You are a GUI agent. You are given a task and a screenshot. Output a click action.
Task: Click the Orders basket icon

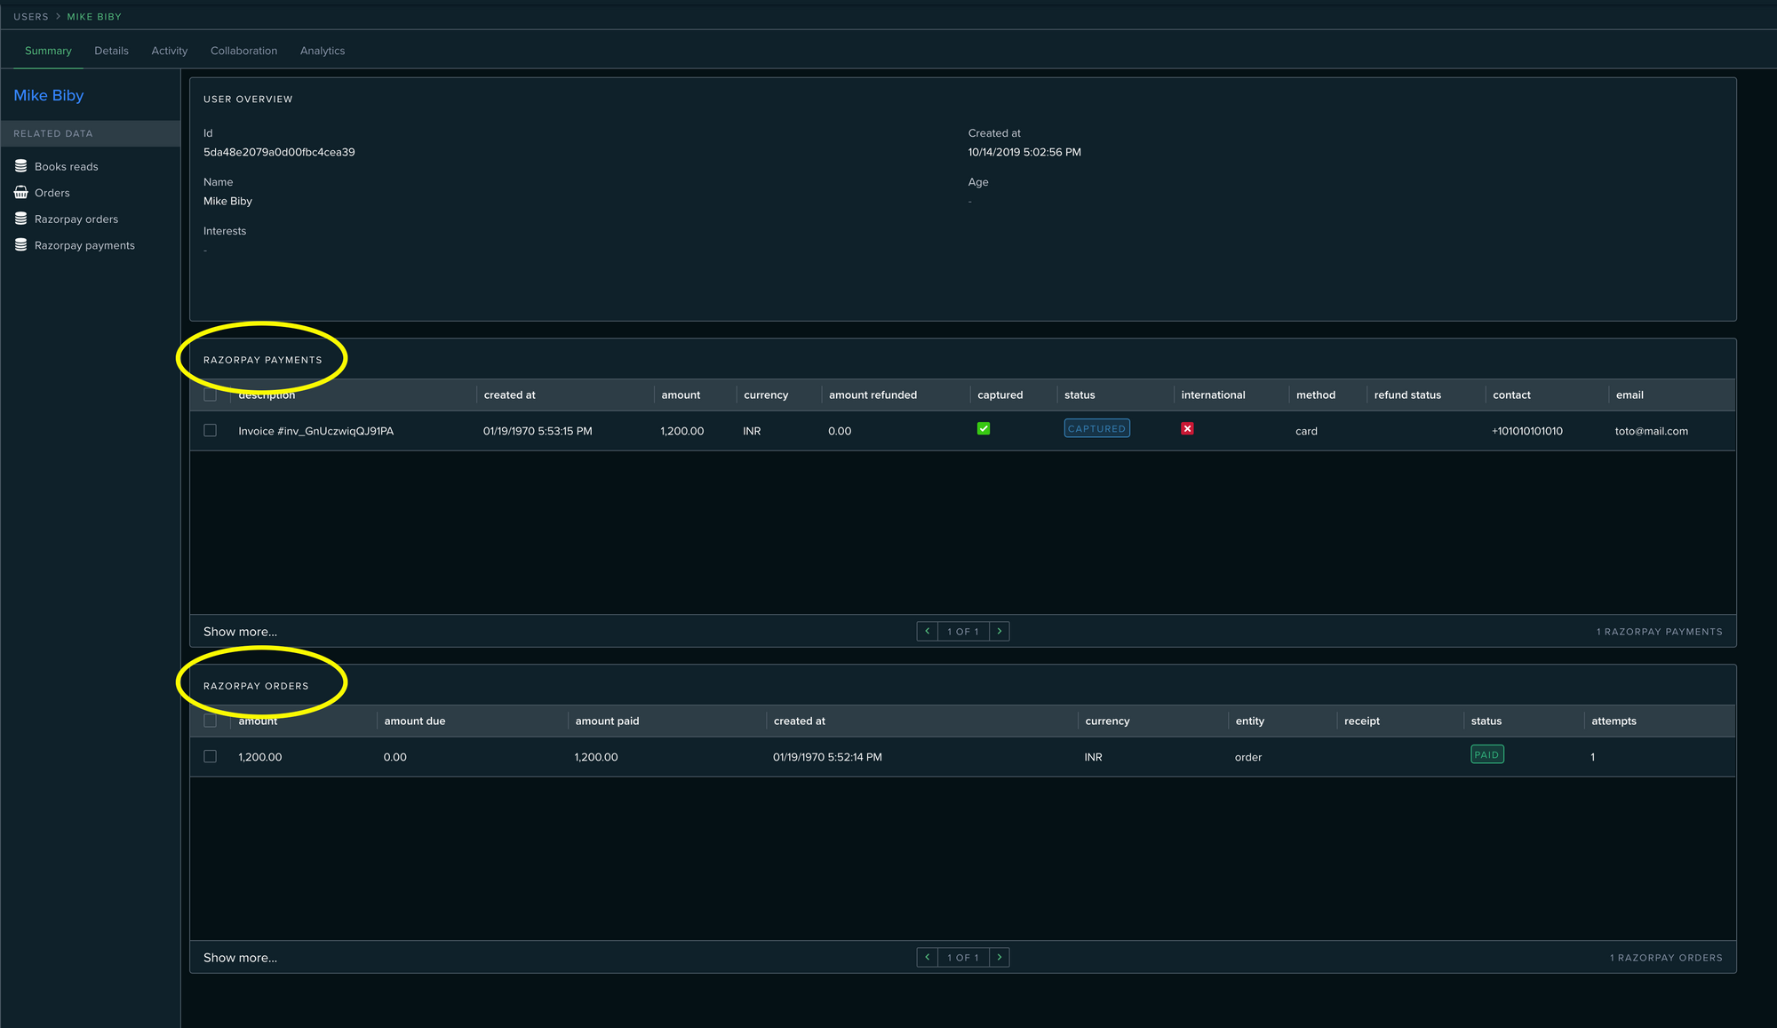point(20,192)
